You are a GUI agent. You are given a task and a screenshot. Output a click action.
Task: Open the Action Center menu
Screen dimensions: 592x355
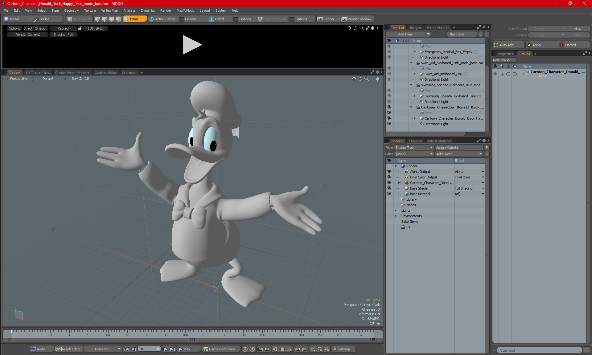pyautogui.click(x=163, y=19)
